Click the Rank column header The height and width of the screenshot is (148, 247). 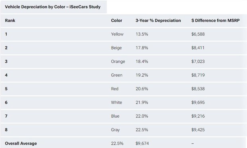coord(10,20)
